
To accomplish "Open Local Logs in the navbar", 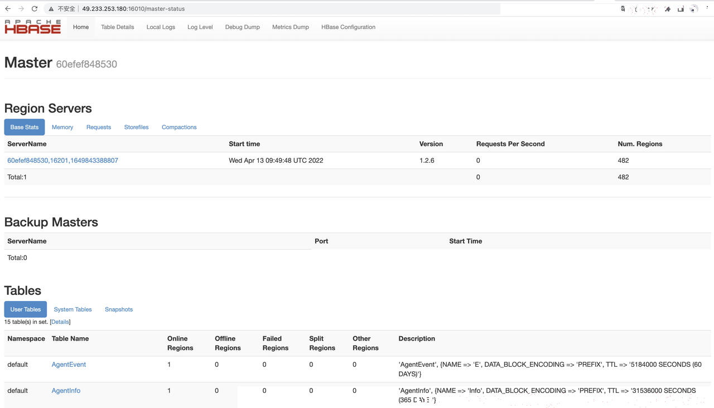I will coord(161,27).
